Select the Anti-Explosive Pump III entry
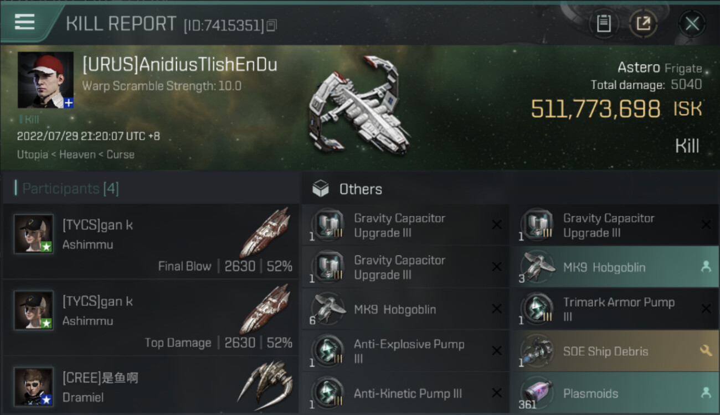The image size is (720, 415). click(x=405, y=351)
